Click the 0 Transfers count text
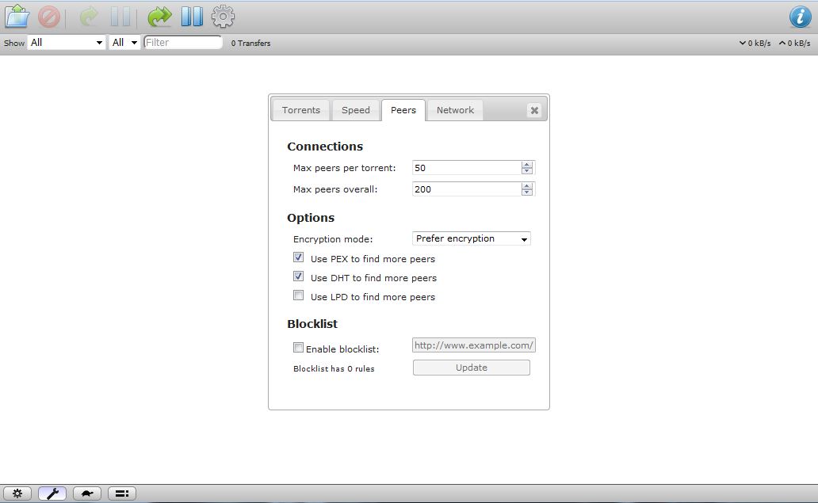This screenshot has height=503, width=818. pyautogui.click(x=251, y=44)
